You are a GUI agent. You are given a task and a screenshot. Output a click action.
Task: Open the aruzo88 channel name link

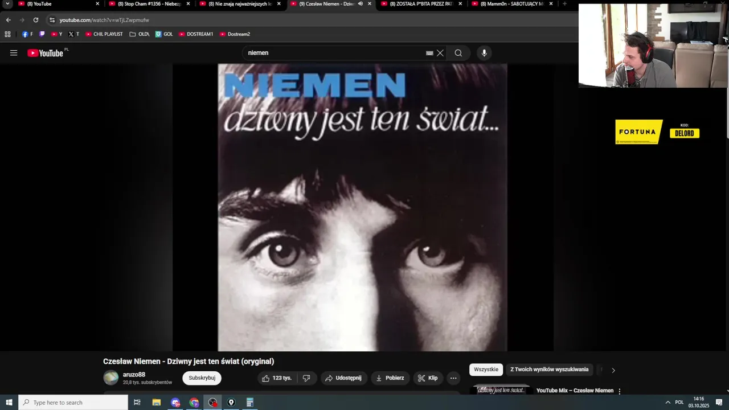(134, 375)
